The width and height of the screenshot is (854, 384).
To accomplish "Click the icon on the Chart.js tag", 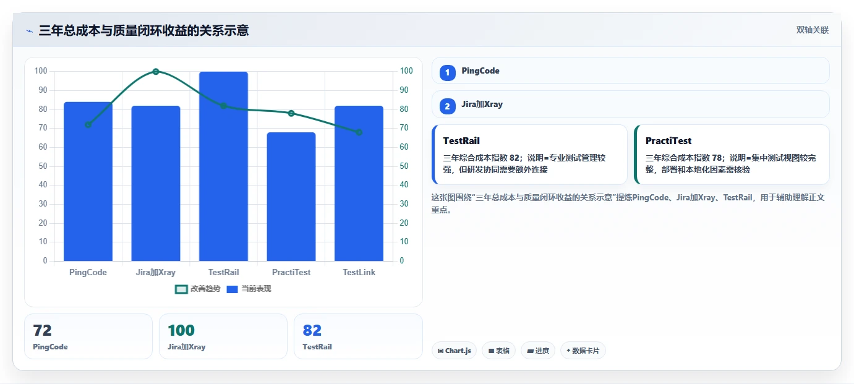I will click(440, 351).
